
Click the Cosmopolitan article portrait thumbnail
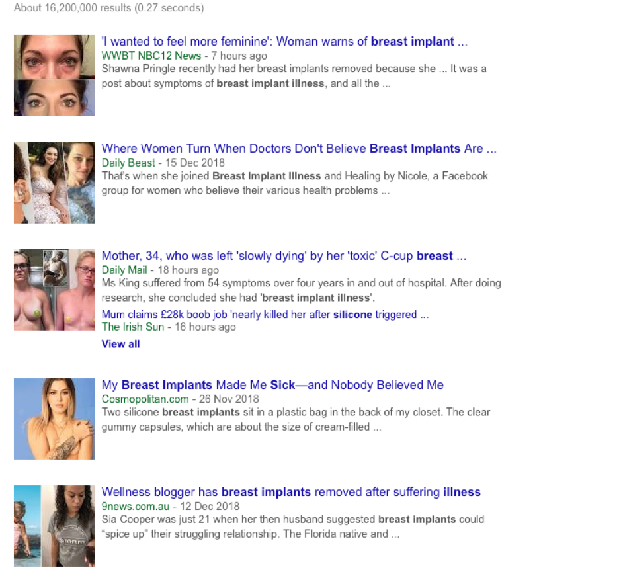pyautogui.click(x=54, y=418)
